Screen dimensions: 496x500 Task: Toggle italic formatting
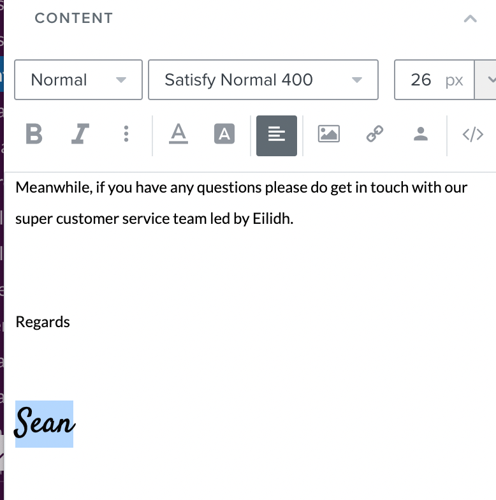pos(80,134)
